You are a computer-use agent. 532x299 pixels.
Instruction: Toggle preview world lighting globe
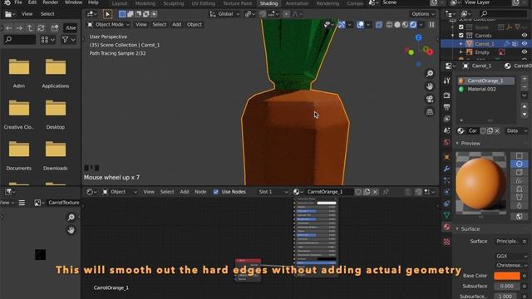tap(519, 216)
